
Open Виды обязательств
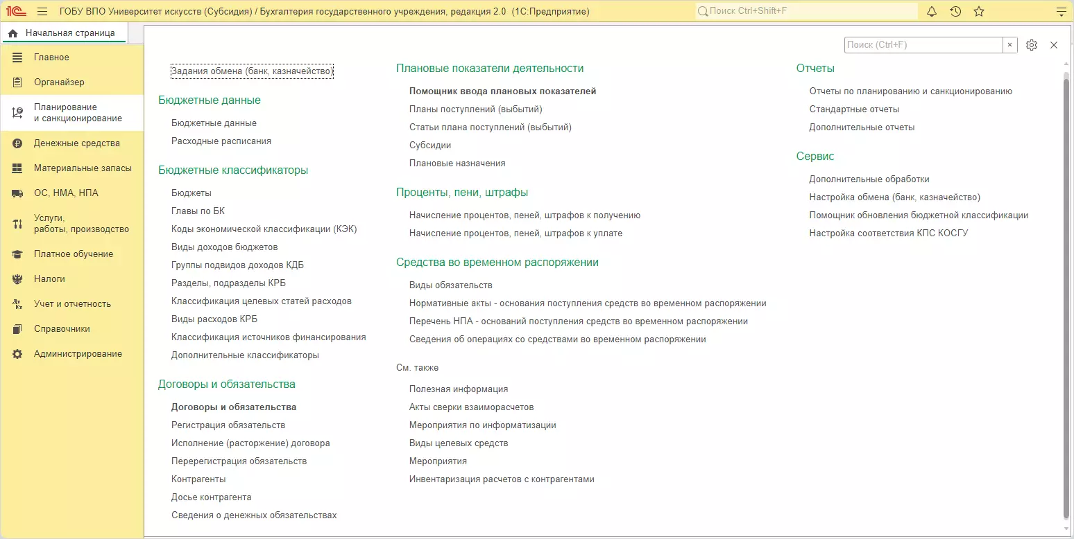point(451,285)
